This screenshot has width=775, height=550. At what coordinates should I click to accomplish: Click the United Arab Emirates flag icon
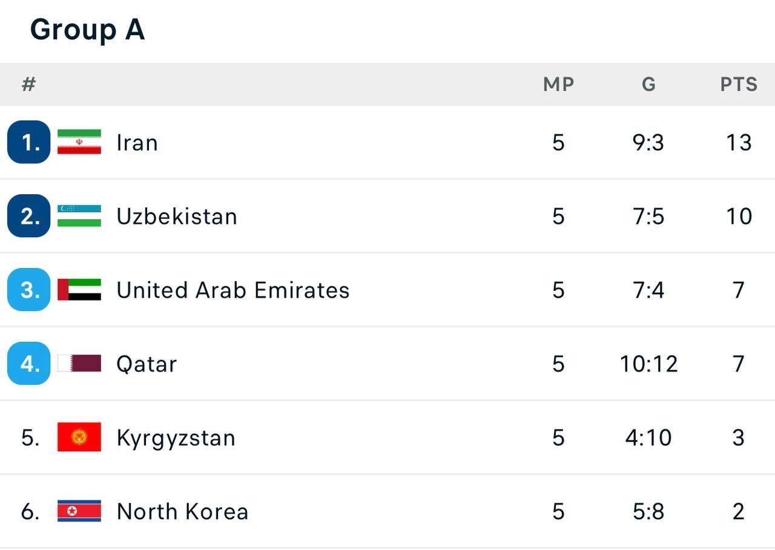coord(79,290)
